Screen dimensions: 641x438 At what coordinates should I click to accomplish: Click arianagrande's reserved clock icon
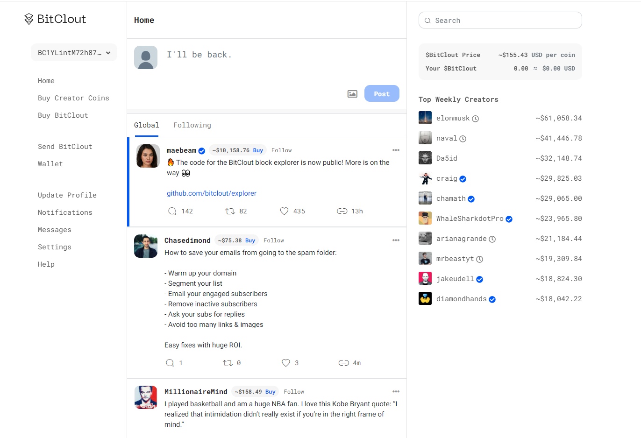click(492, 239)
